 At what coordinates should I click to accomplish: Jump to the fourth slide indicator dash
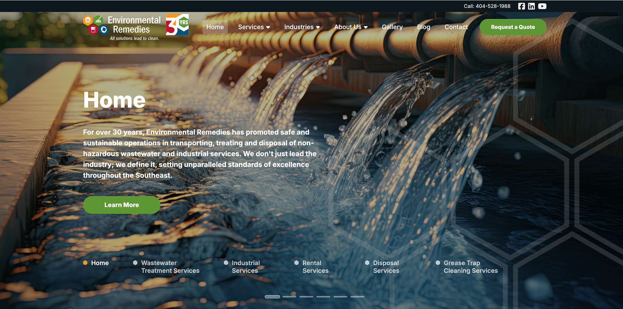coord(324,297)
